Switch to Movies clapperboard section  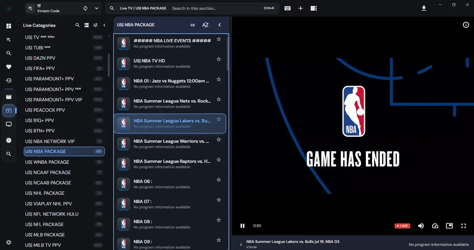[x=9, y=97]
